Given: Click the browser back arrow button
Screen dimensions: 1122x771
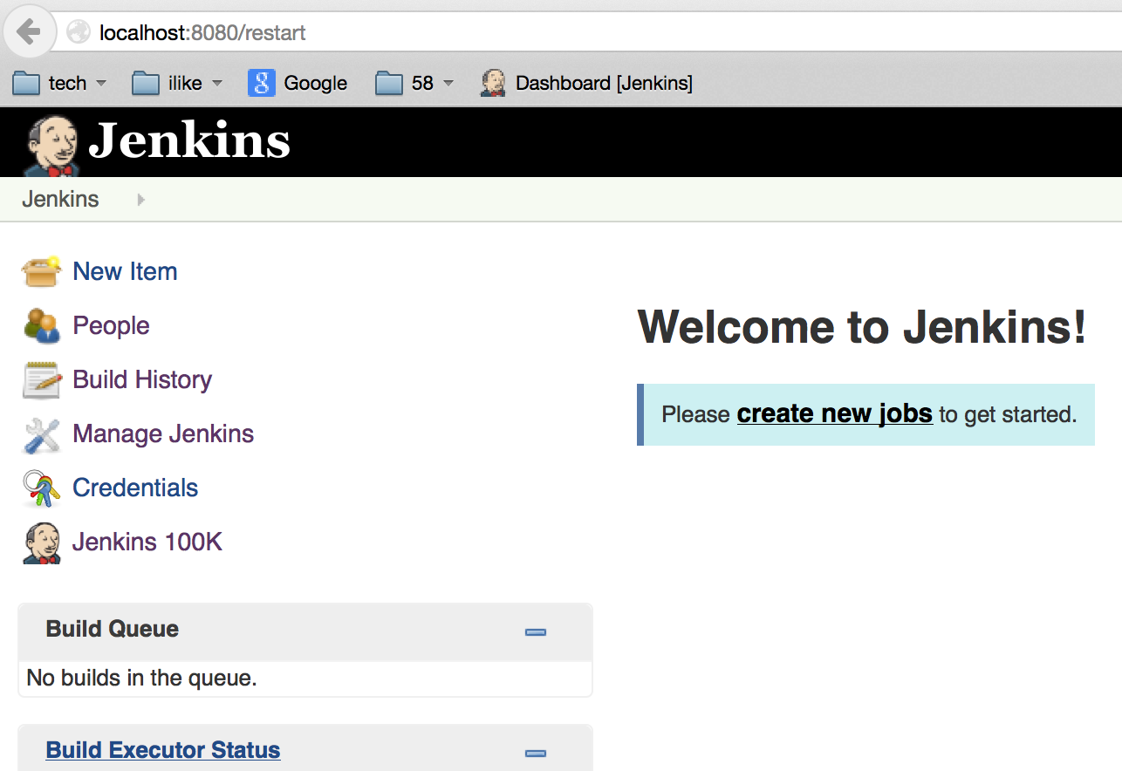Looking at the screenshot, I should pyautogui.click(x=29, y=32).
